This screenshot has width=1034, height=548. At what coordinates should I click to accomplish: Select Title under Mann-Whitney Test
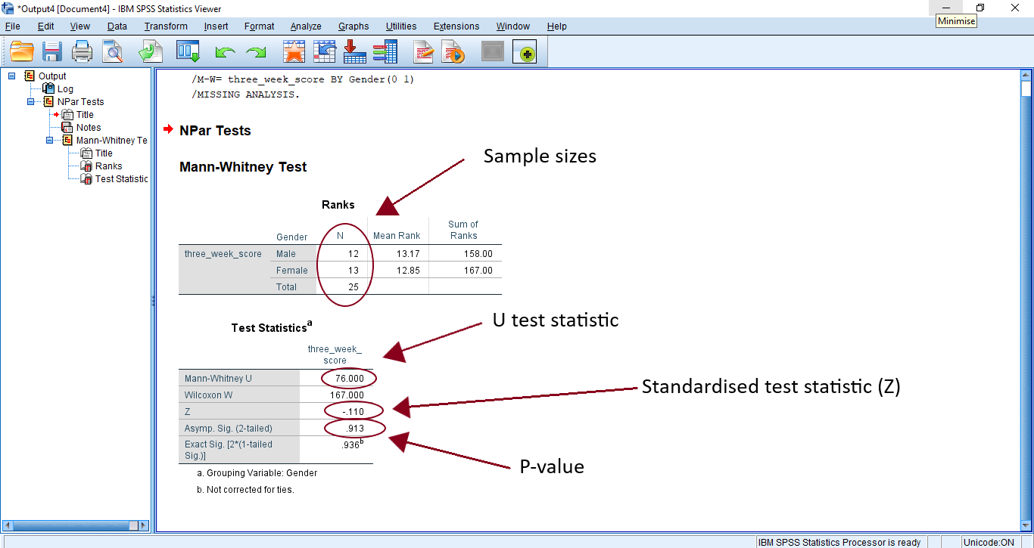(104, 153)
